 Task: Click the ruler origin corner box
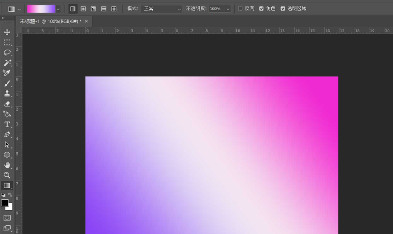(x=19, y=30)
